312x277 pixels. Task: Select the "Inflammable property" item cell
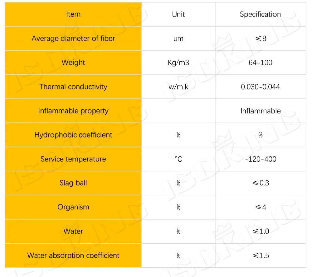point(73,111)
